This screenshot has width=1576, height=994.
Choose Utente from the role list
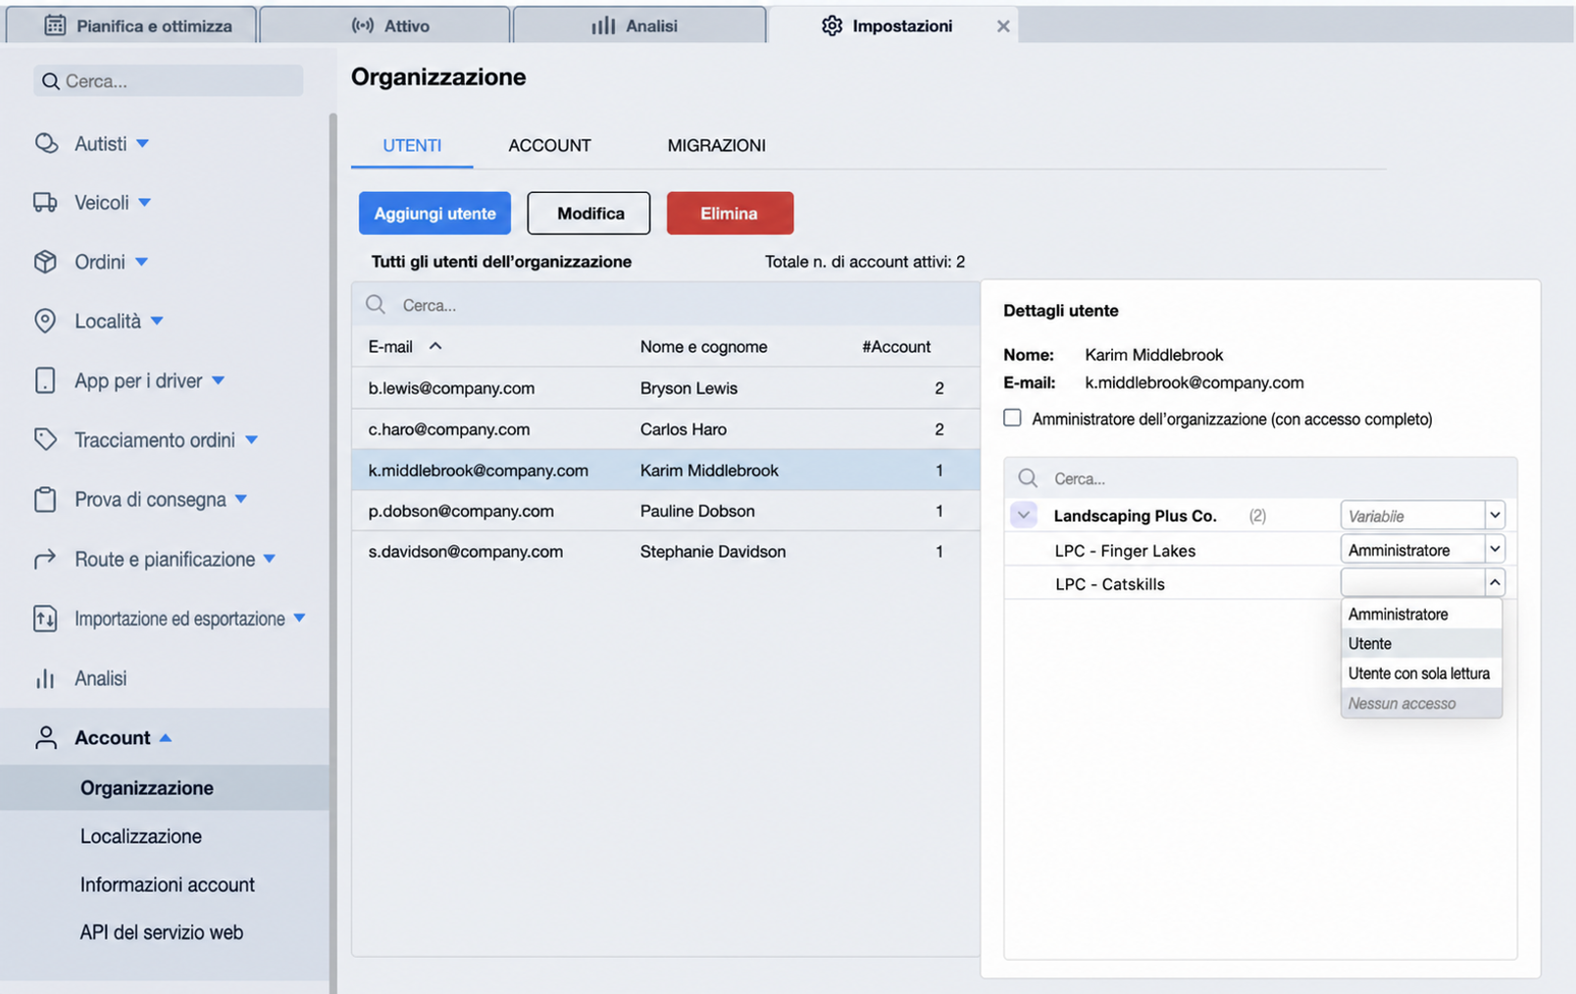1421,643
